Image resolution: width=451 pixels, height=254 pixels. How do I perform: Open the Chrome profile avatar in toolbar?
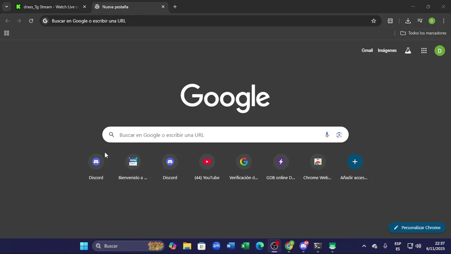tap(432, 21)
